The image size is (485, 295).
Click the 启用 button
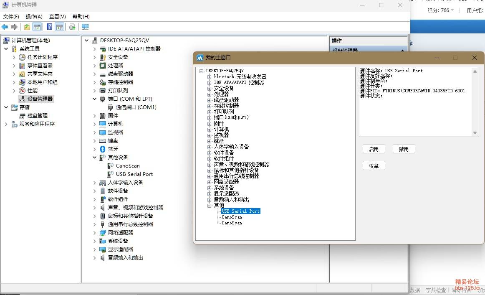click(x=374, y=149)
